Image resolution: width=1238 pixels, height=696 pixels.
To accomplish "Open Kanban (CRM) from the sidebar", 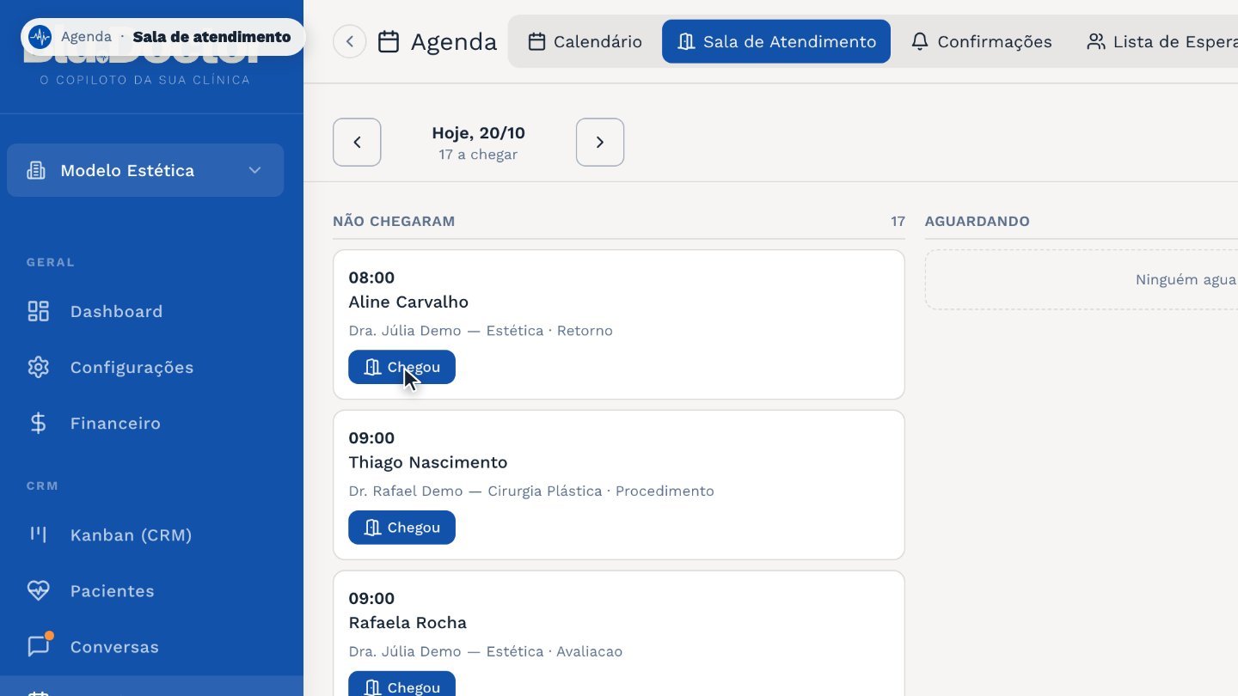I will click(x=151, y=534).
